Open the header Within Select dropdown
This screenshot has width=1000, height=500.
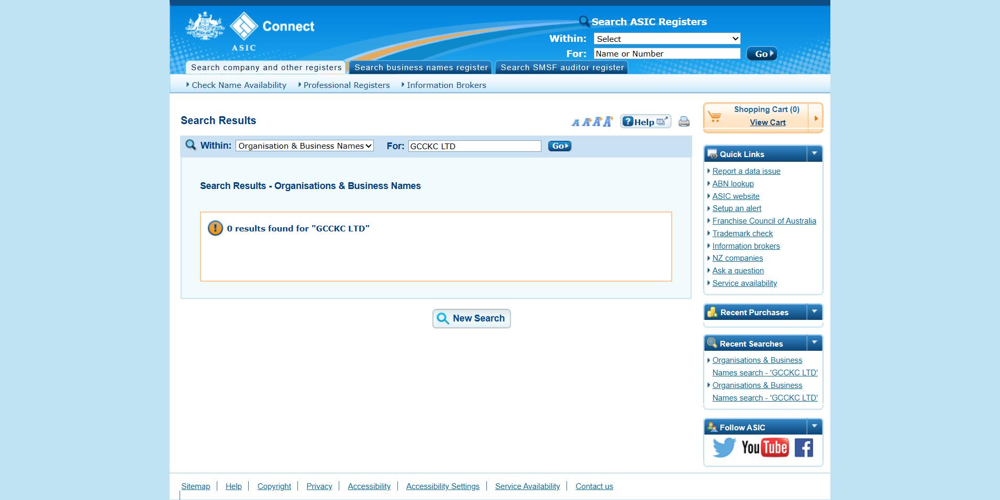(x=667, y=39)
